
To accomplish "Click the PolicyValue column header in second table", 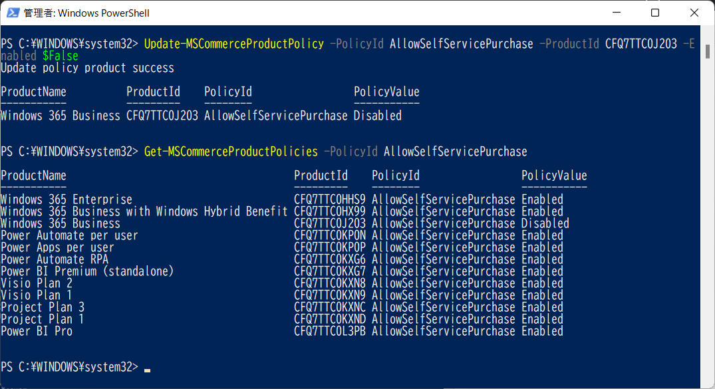I will click(554, 176).
